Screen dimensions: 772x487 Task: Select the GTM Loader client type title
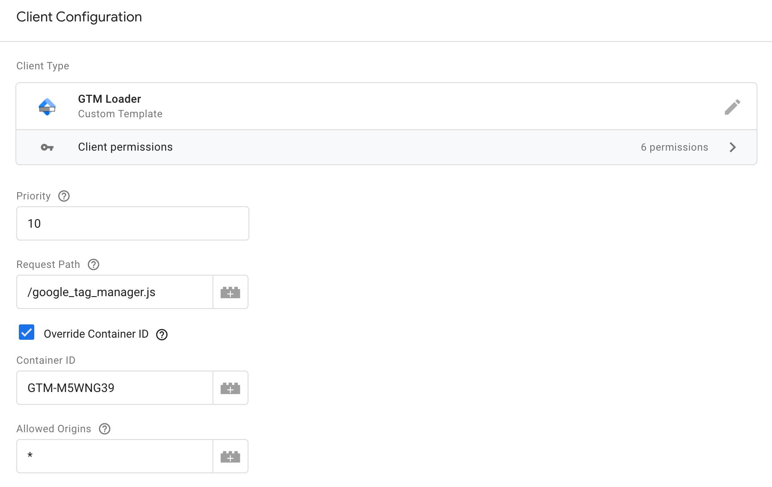click(x=109, y=99)
